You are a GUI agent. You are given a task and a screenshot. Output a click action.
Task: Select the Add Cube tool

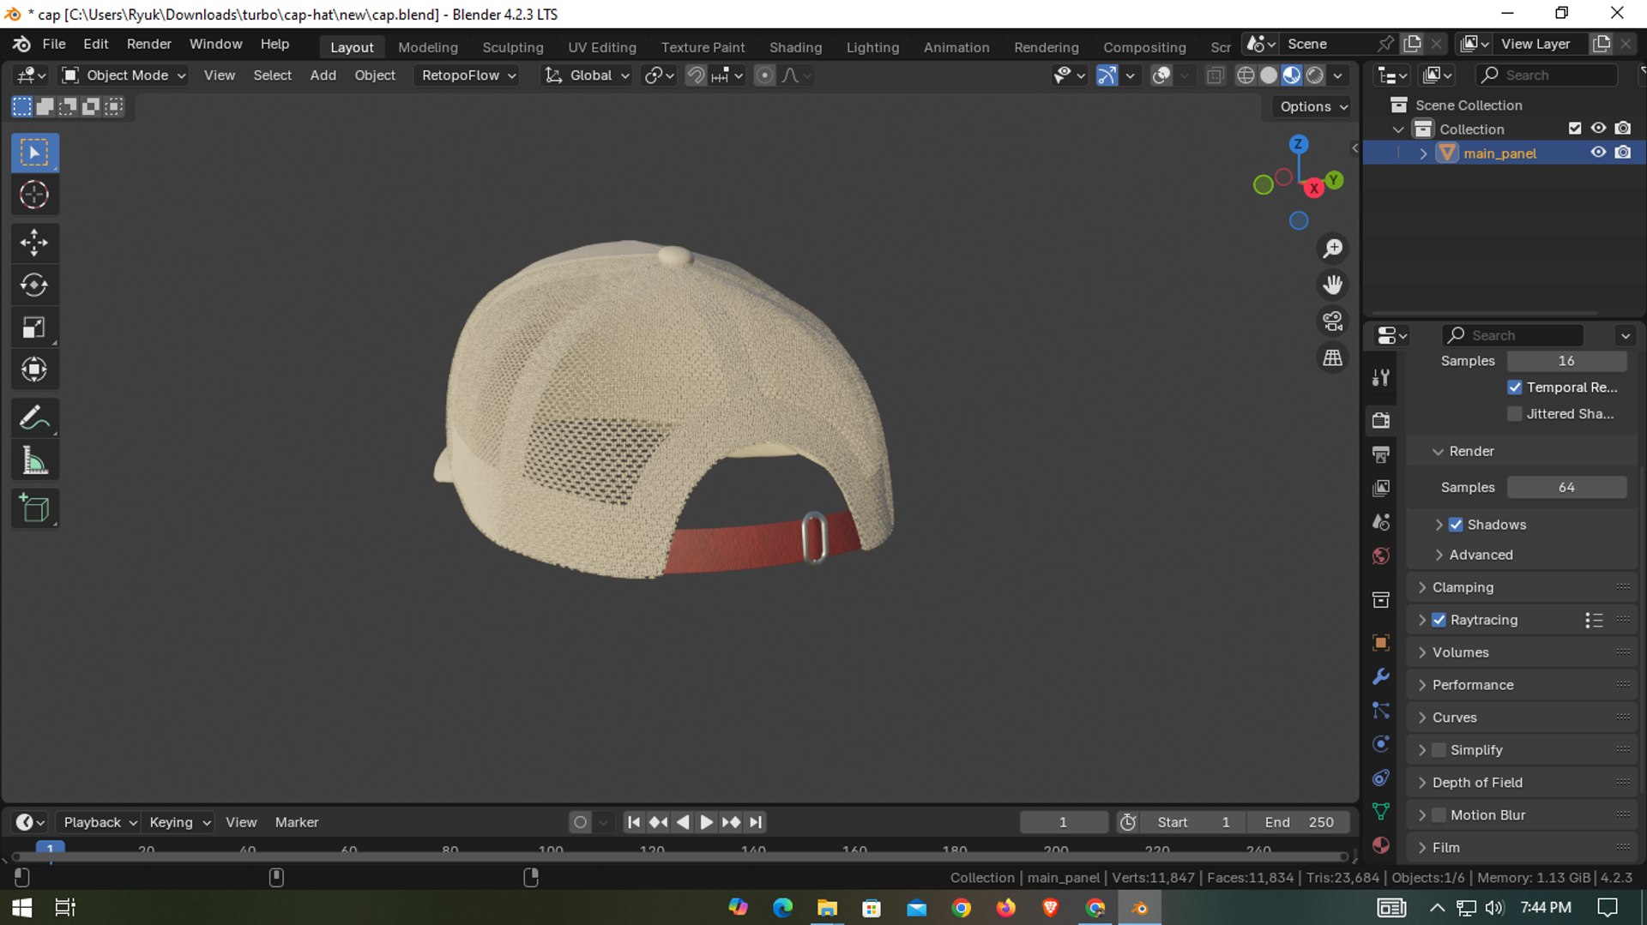[x=34, y=508]
